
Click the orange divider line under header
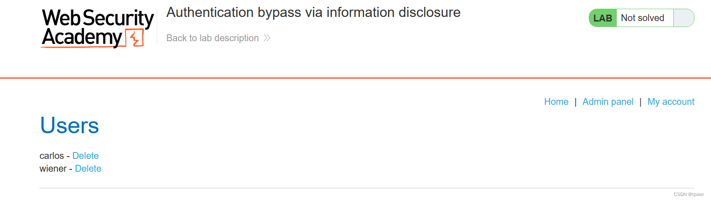tap(355, 78)
